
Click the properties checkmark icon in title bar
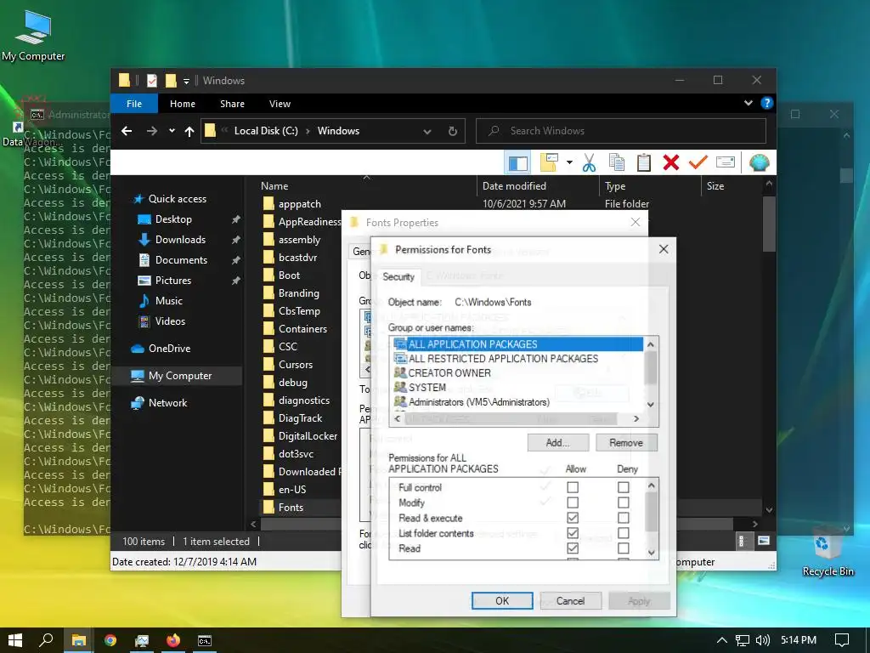[151, 81]
